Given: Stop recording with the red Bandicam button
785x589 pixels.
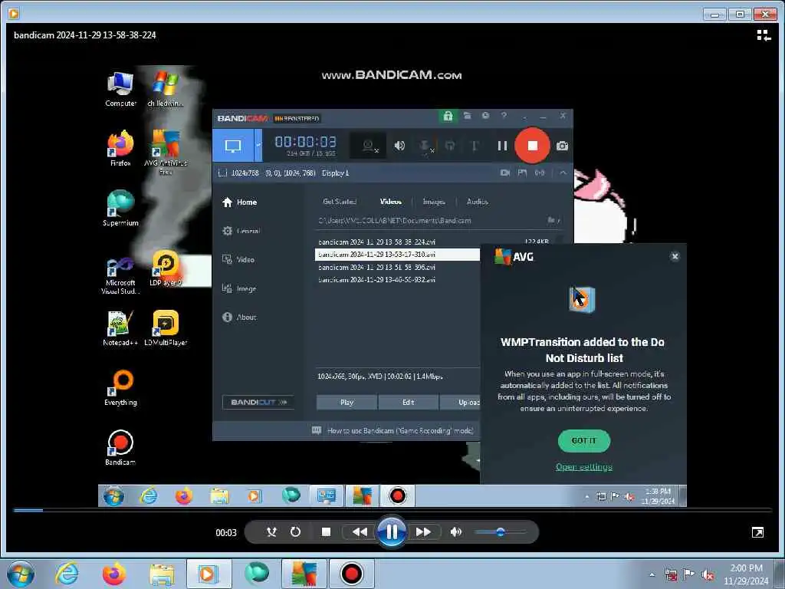Looking at the screenshot, I should [x=532, y=146].
